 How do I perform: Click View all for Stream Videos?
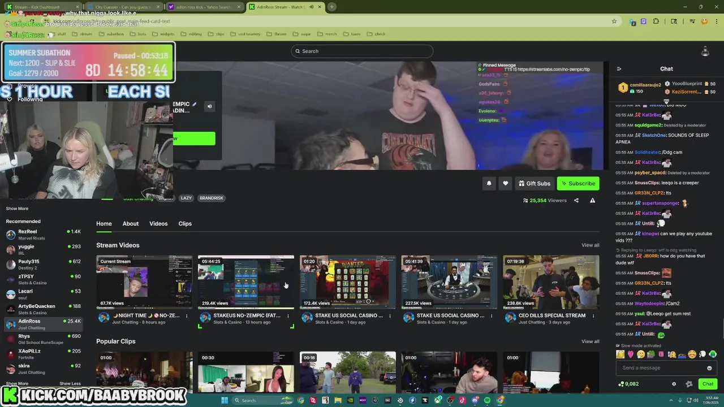point(590,245)
